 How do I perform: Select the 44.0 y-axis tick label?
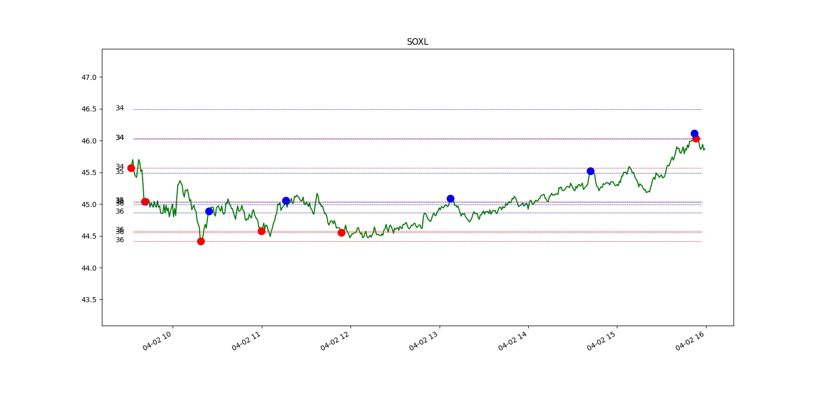coord(89,268)
